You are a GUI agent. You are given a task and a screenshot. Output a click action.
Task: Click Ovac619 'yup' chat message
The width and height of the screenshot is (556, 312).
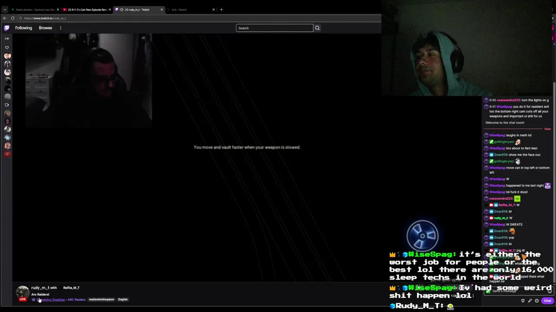pos(500,237)
